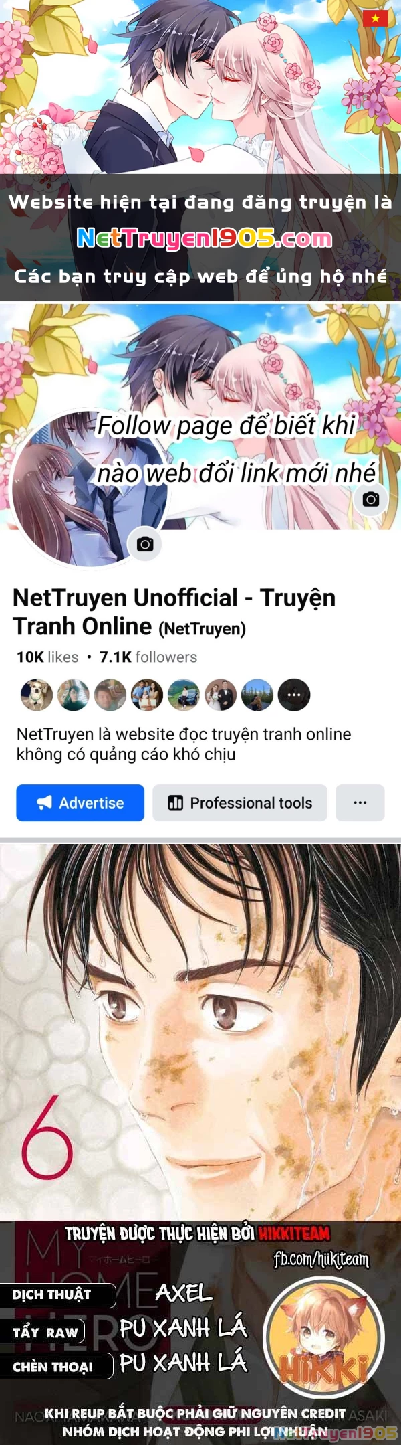View the 7.1K followers count
This screenshot has width=401, height=1445.
(x=148, y=657)
